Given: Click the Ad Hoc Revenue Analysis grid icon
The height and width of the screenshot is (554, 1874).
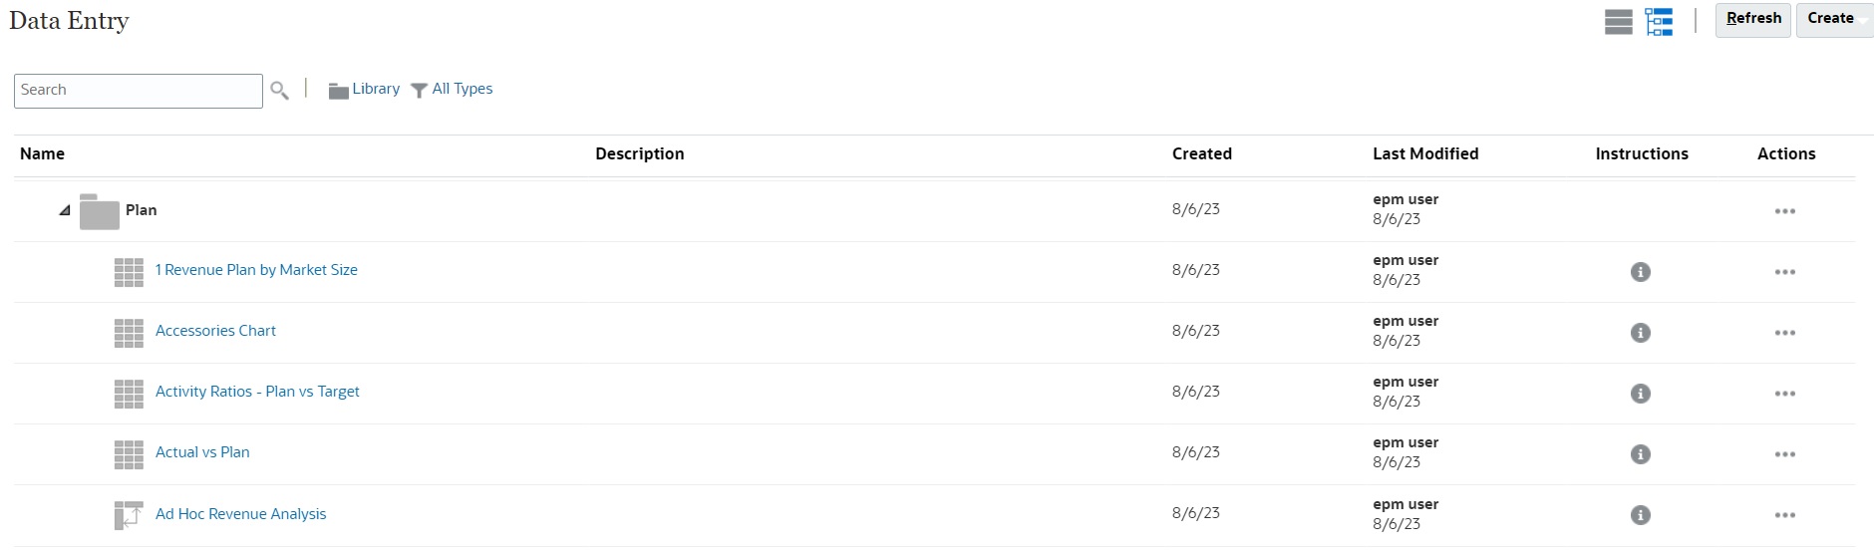Looking at the screenshot, I should (129, 515).
